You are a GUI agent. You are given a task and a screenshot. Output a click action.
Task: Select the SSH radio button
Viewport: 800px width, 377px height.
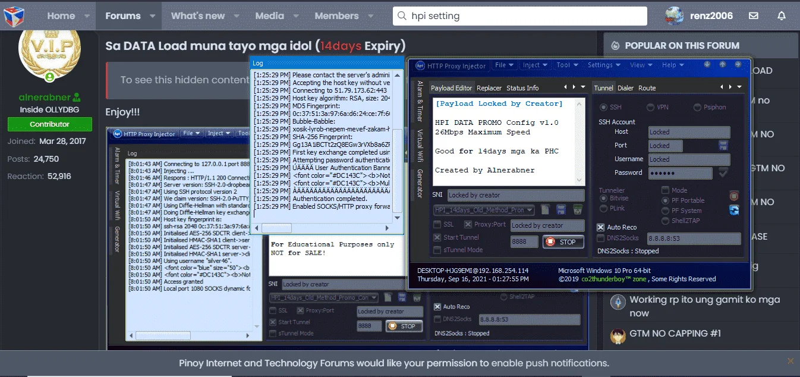(604, 108)
